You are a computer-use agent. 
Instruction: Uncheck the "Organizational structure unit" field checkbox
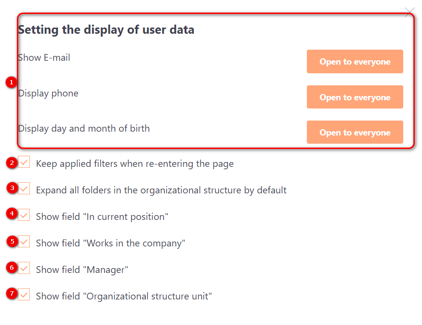click(x=24, y=295)
